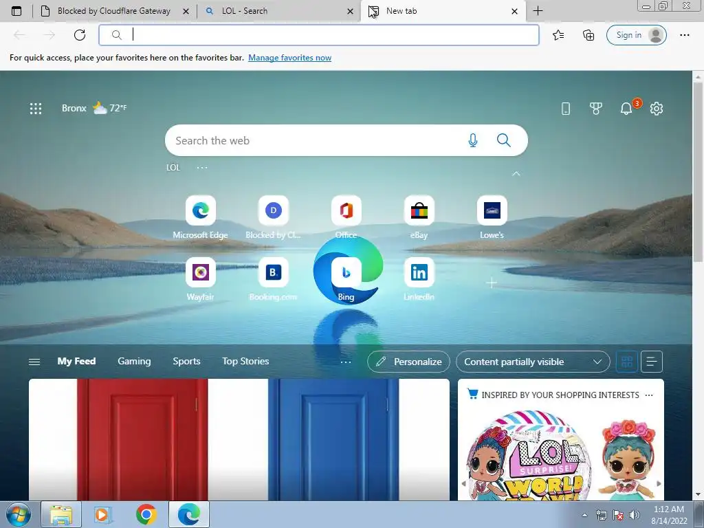The height and width of the screenshot is (528, 704).
Task: Start voice search with microphone icon
Action: click(x=473, y=140)
